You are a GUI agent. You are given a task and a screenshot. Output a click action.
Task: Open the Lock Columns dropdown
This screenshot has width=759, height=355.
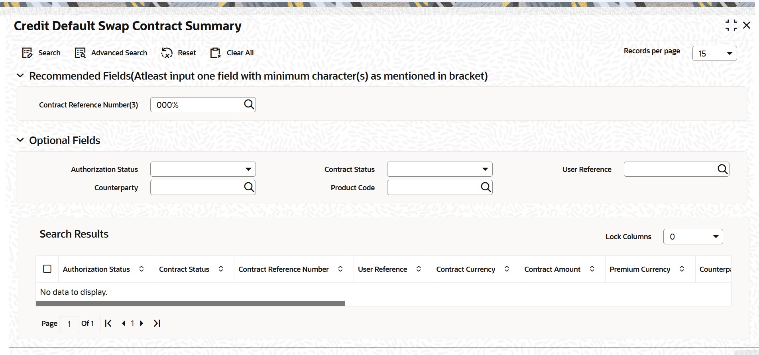click(x=693, y=237)
